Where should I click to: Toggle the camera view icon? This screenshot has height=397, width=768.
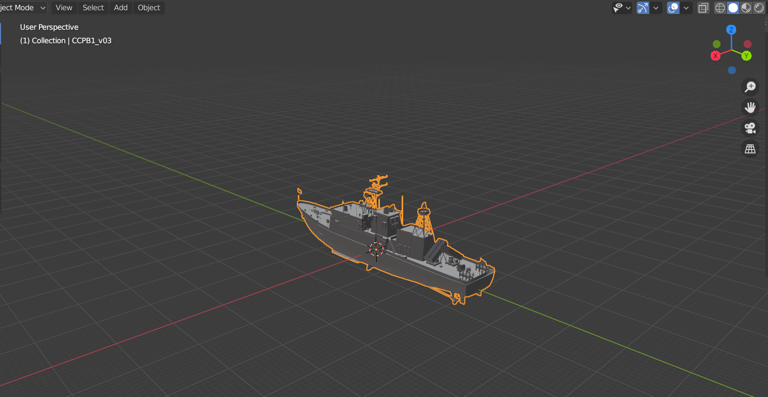[x=750, y=128]
